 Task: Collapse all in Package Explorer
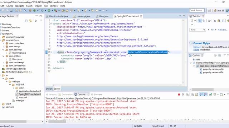[x=26, y=21]
